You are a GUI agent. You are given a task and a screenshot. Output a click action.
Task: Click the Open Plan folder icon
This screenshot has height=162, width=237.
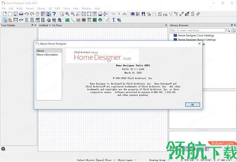10,14
